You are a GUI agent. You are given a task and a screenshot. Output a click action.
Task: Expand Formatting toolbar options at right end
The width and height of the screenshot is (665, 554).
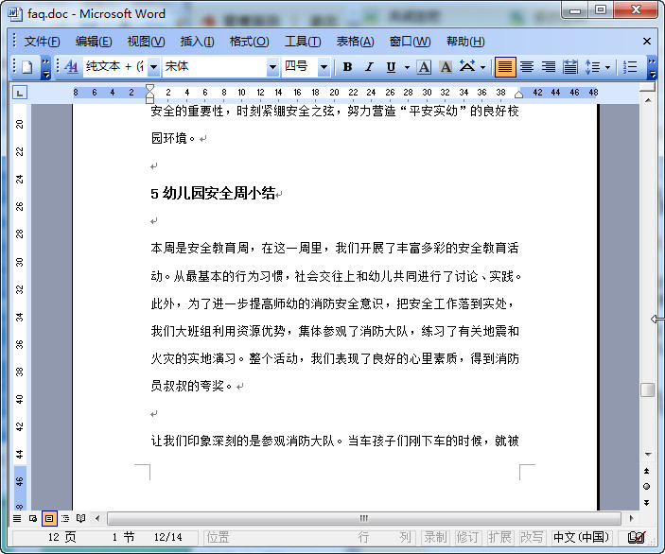tap(653, 68)
